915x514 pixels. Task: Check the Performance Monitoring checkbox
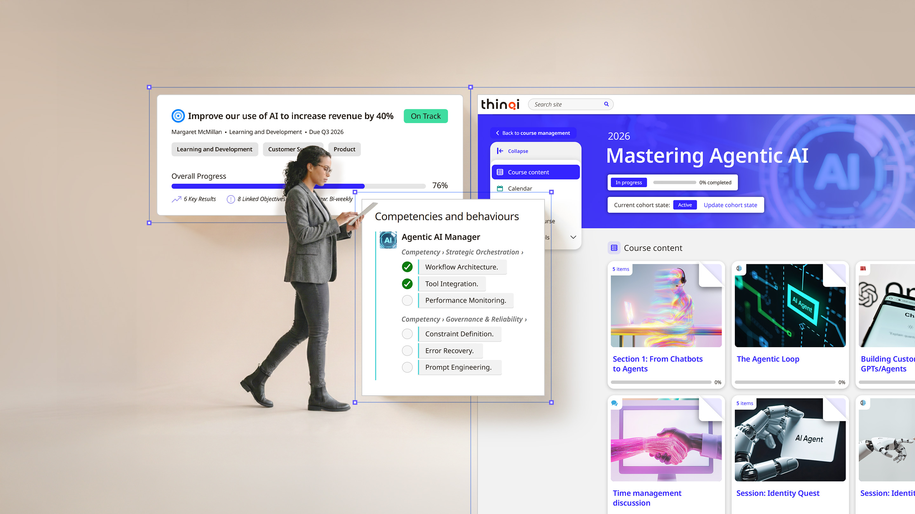[x=407, y=300]
